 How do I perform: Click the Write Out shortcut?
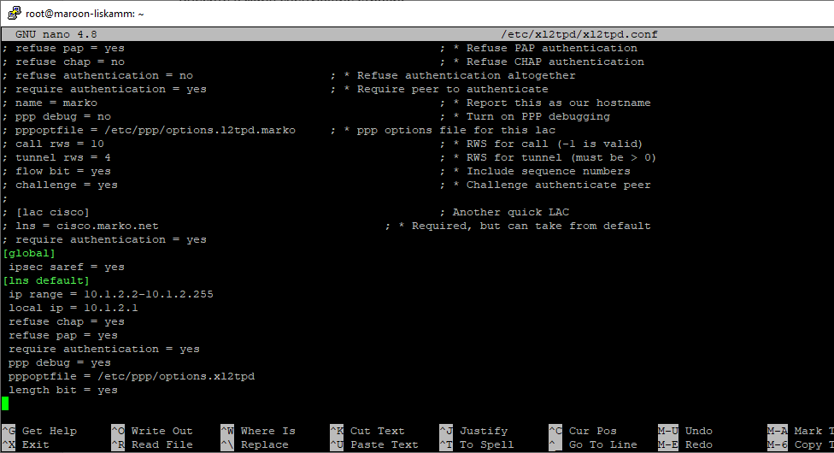point(152,431)
